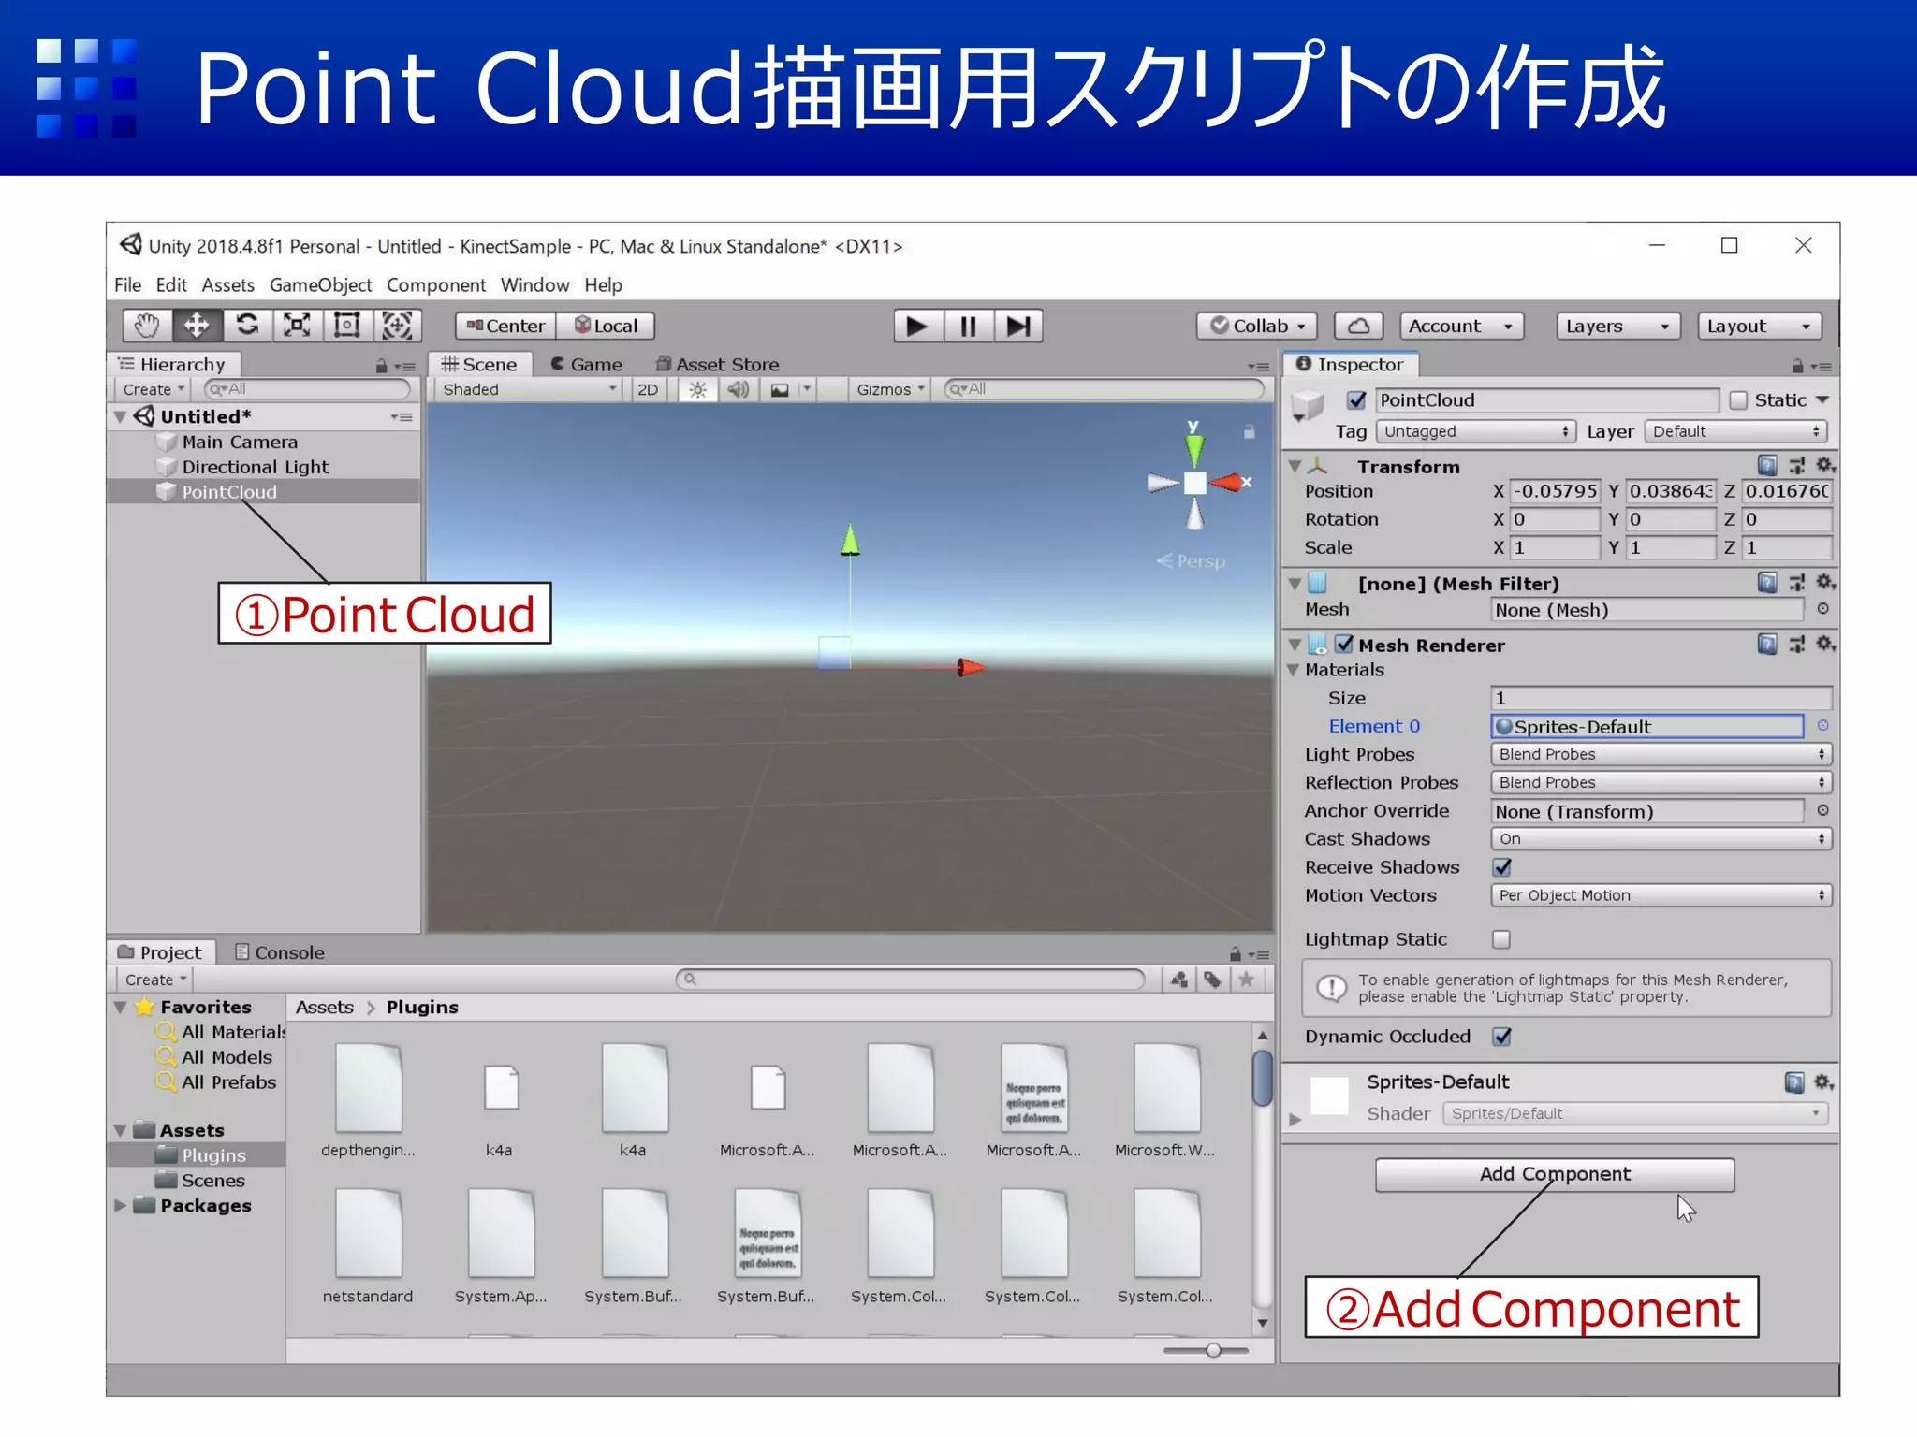Select the combined Transform tool

pyautogui.click(x=397, y=326)
